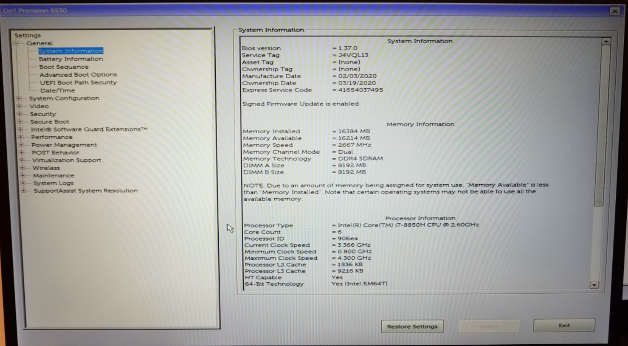Click the Exit button
628x346 pixels.
564,325
